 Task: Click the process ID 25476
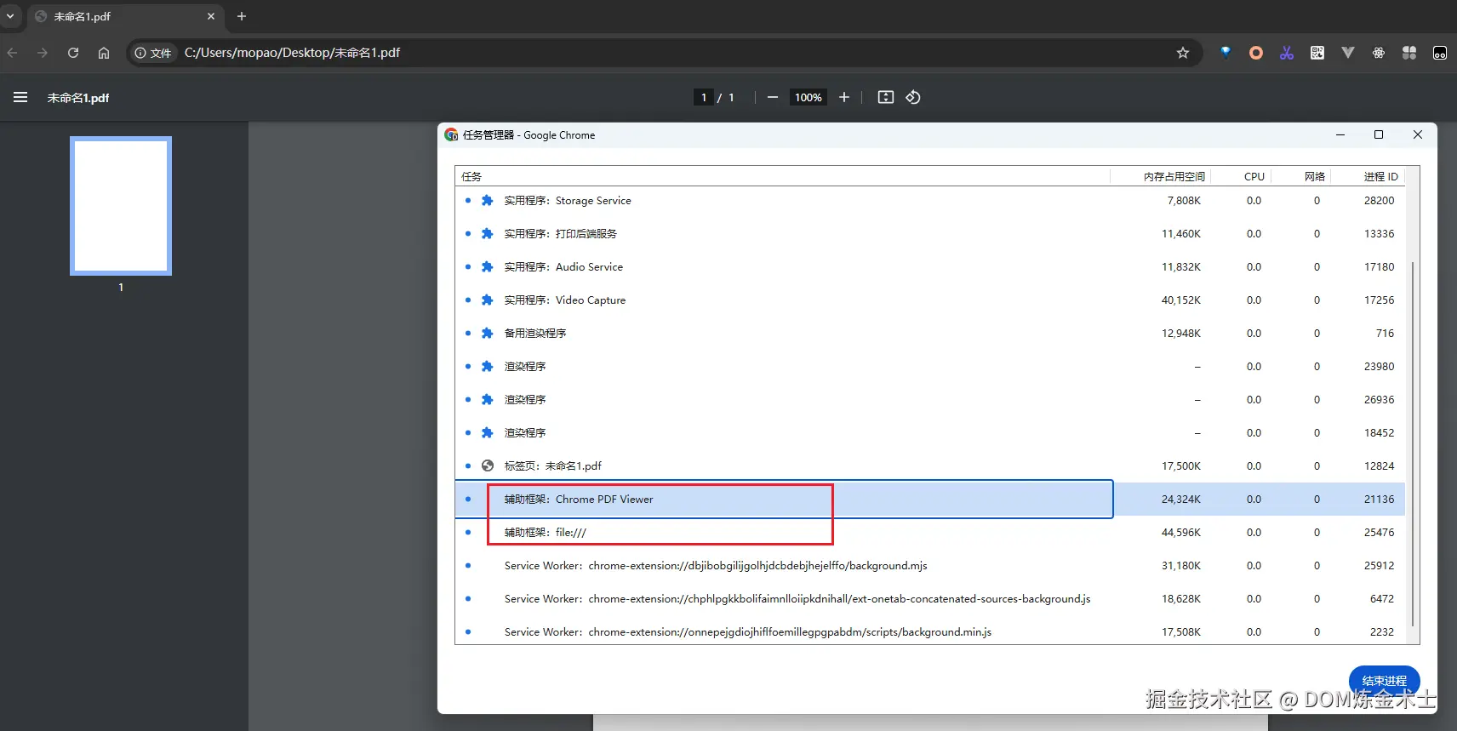[1379, 533]
